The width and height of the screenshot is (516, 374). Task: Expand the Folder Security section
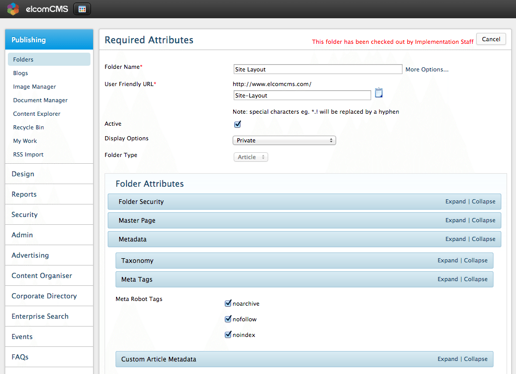click(x=455, y=201)
